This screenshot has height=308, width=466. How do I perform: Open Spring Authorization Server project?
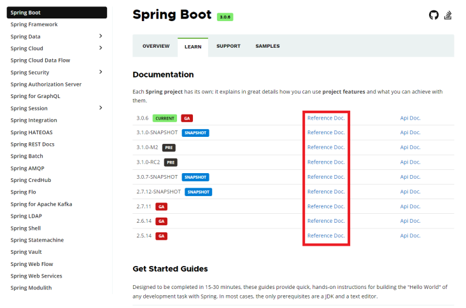(46, 85)
